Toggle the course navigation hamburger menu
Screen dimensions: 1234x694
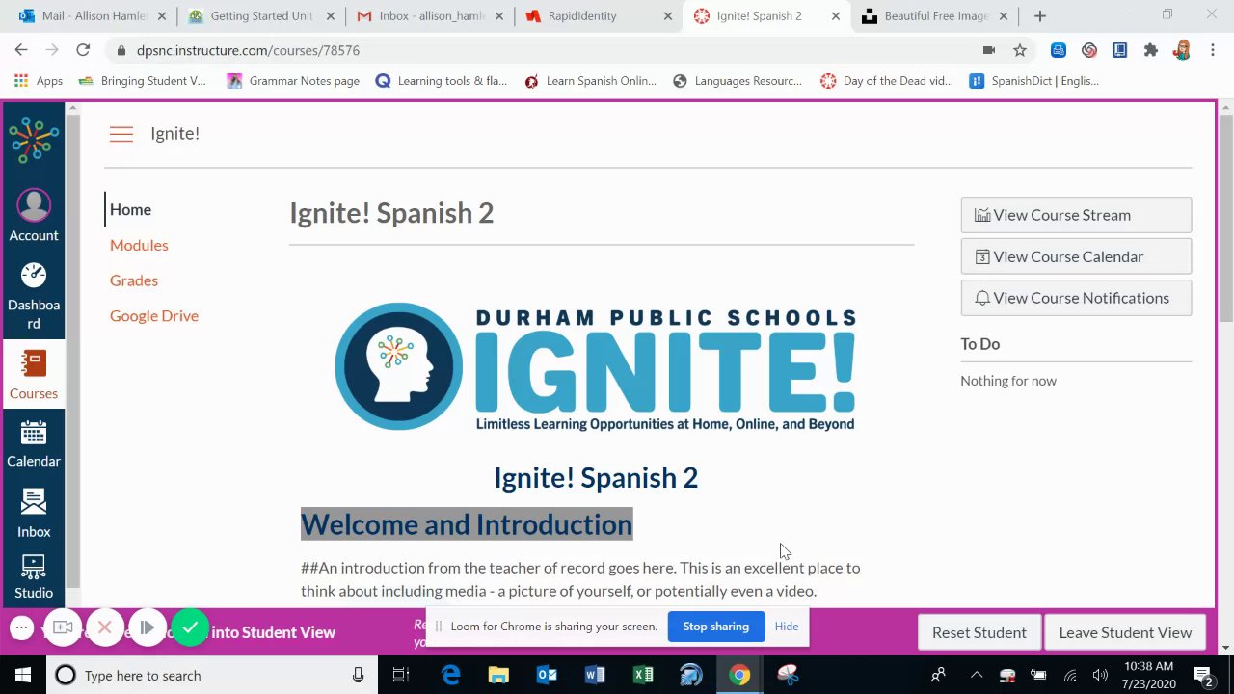pos(121,134)
